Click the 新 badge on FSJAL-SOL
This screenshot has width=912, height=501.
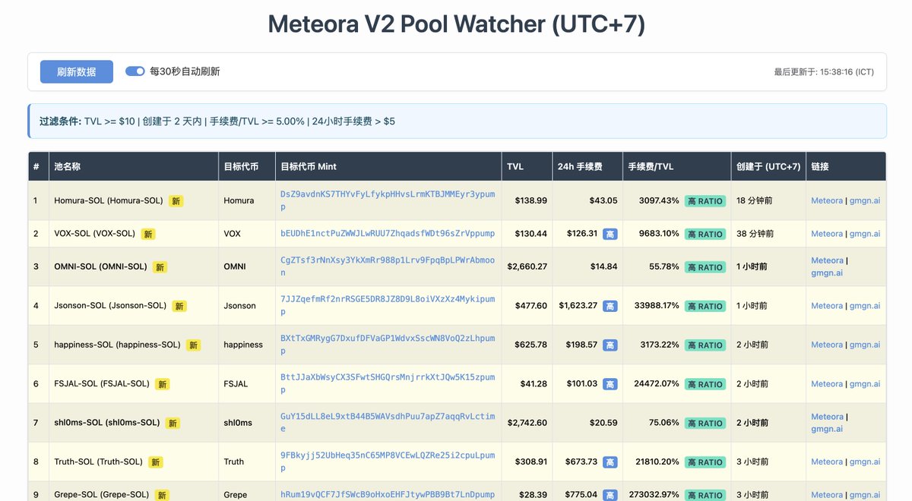pyautogui.click(x=163, y=384)
